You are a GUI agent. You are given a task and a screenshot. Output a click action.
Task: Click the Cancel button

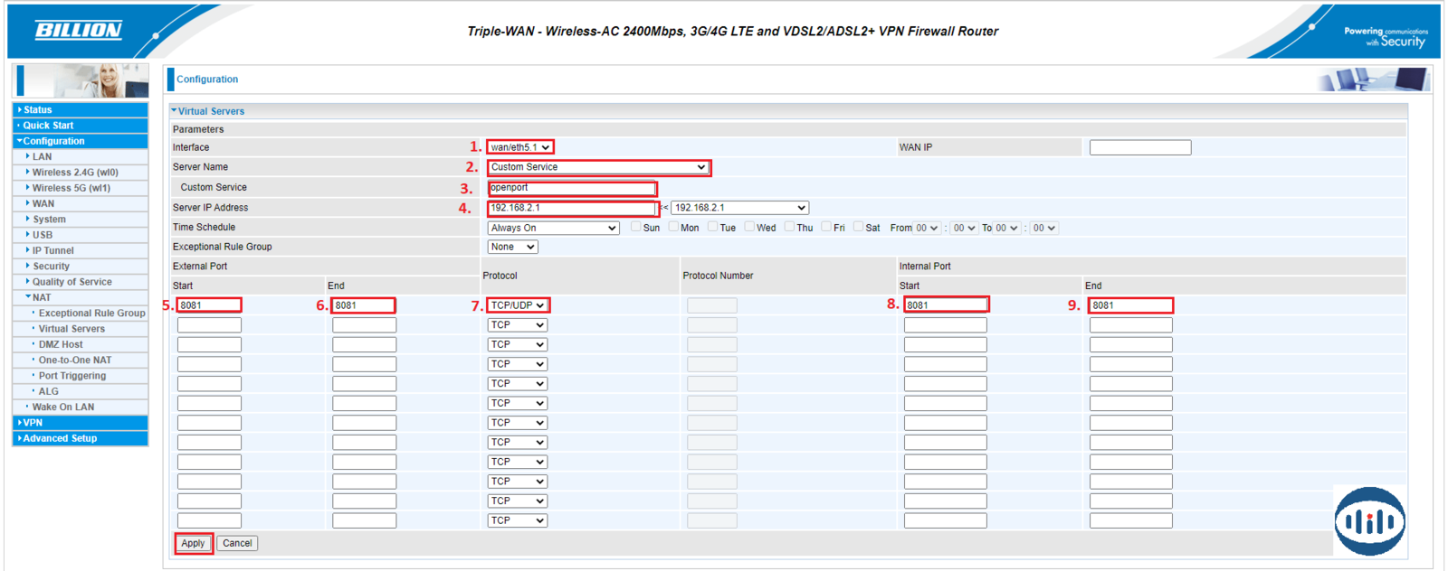237,543
